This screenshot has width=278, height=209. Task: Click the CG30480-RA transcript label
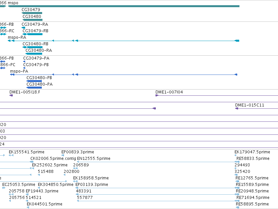[39, 50]
